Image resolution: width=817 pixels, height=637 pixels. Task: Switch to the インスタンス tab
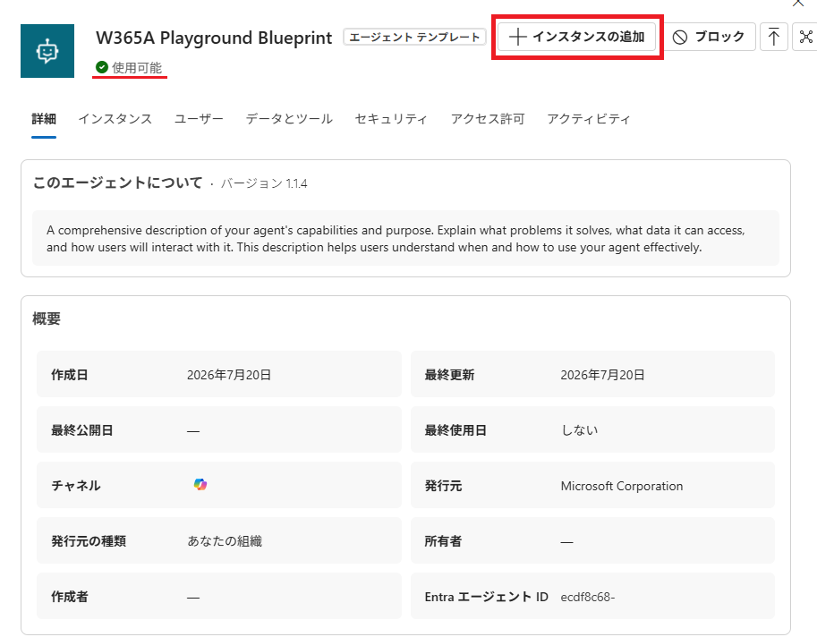pos(115,119)
